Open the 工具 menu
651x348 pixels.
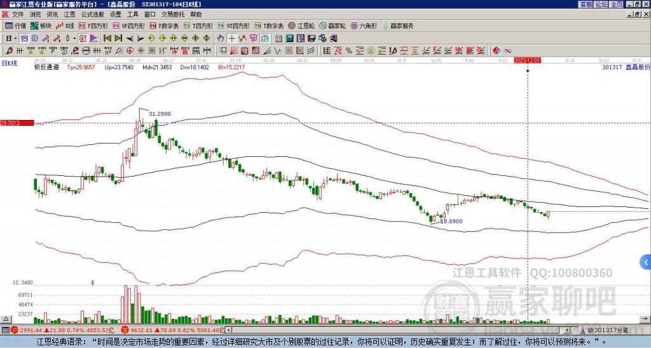(132, 15)
